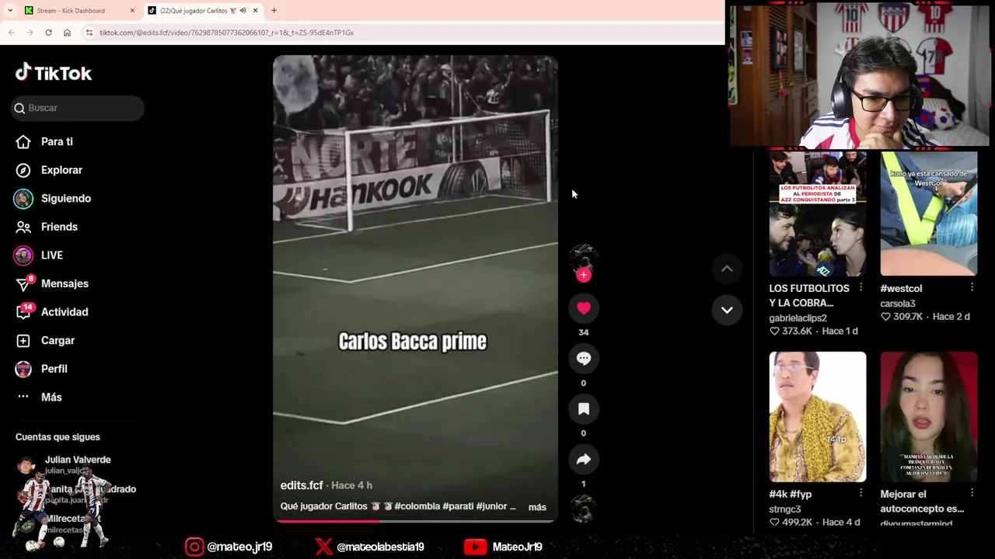Open the #westcol video thumbnail
Viewport: 995px width, 559px height.
coord(929,214)
